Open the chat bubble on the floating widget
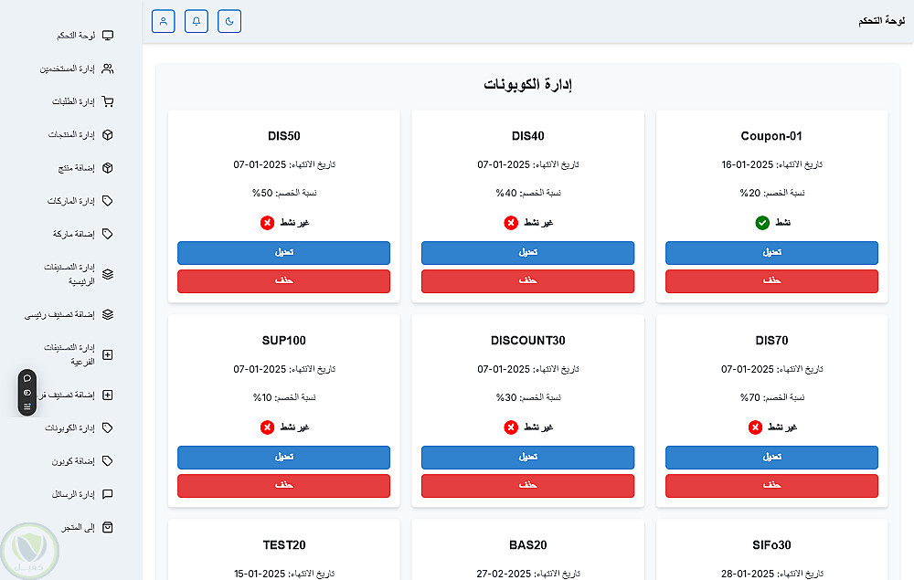 pos(27,377)
